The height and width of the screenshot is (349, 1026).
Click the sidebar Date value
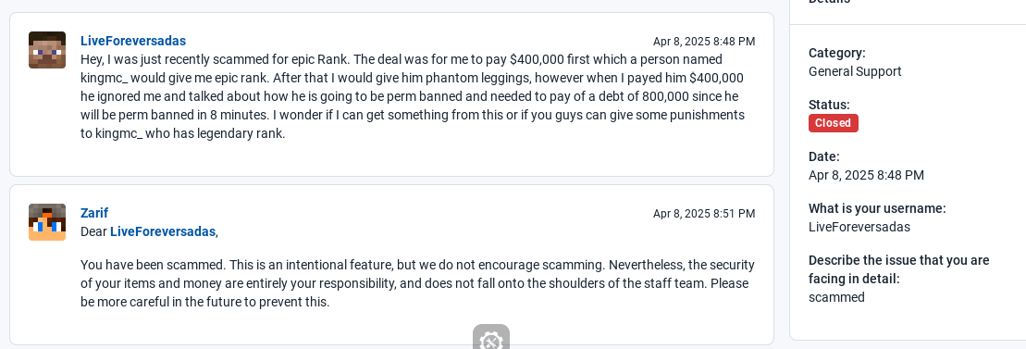(x=866, y=175)
